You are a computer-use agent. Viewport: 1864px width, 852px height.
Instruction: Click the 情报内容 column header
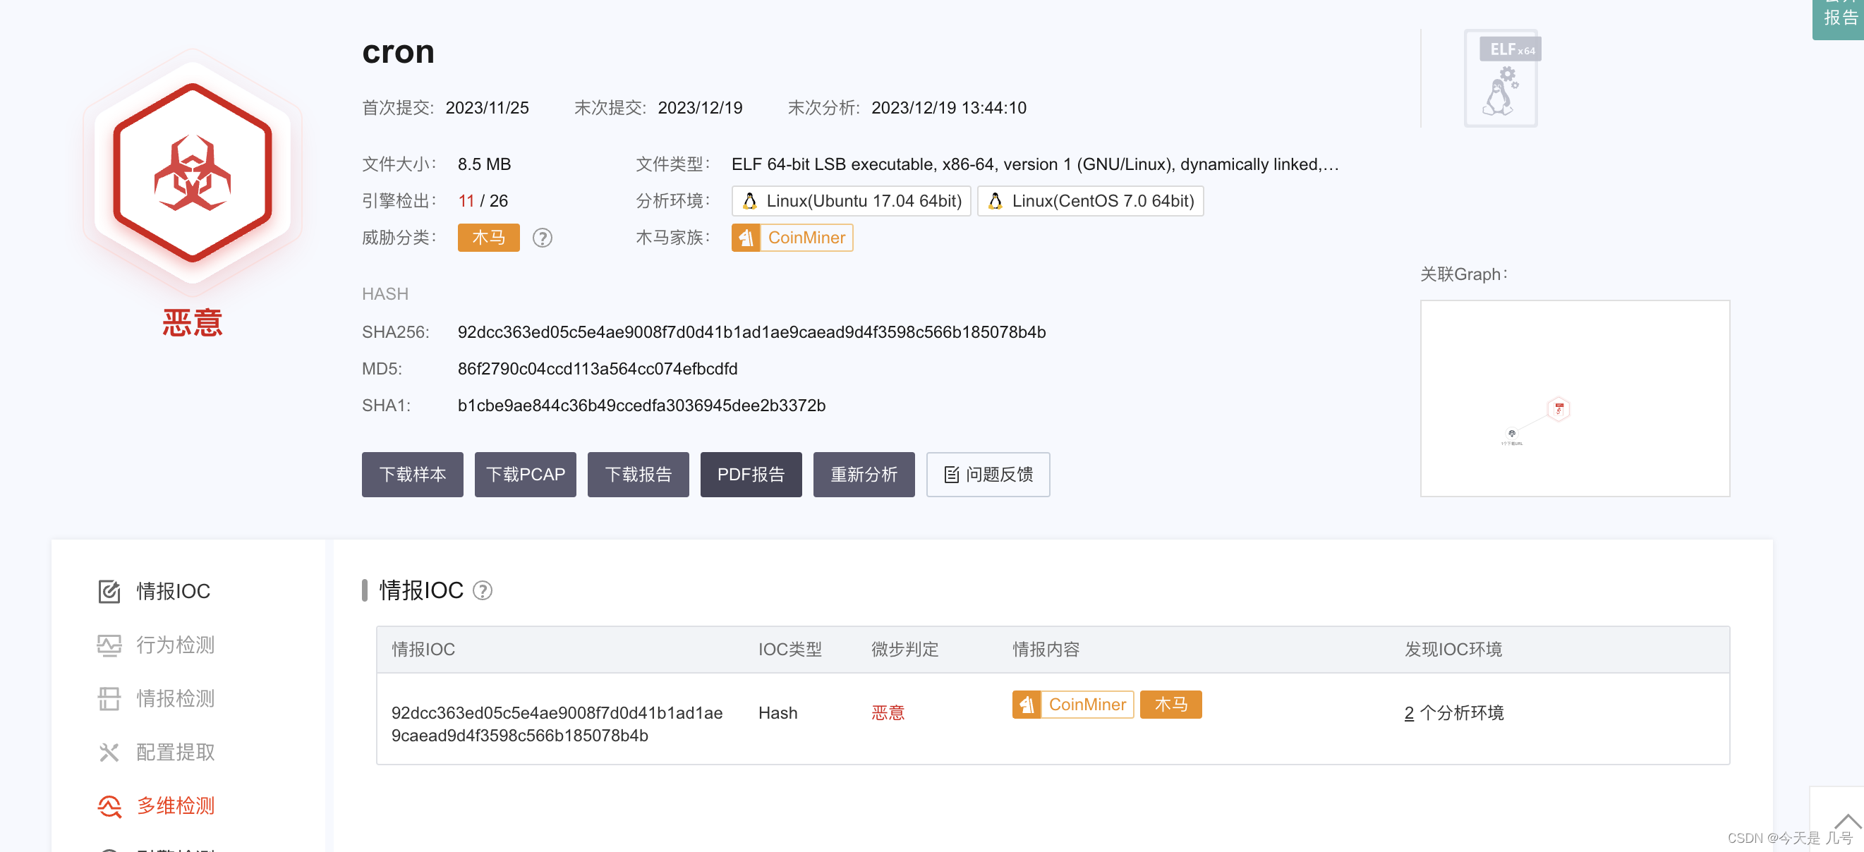1046,650
